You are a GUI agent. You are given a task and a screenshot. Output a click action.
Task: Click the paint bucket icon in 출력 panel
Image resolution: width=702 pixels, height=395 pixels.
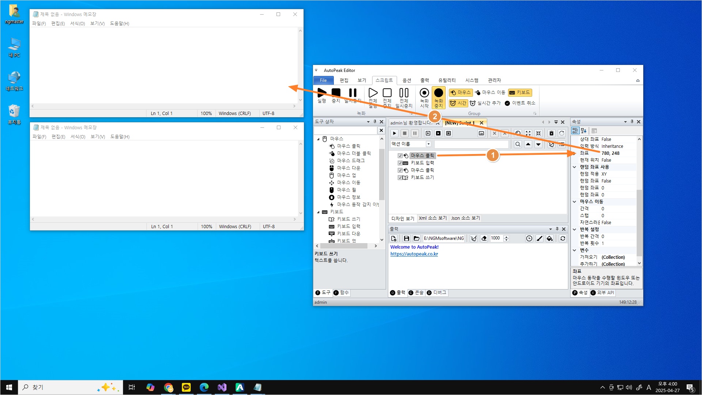[550, 238]
